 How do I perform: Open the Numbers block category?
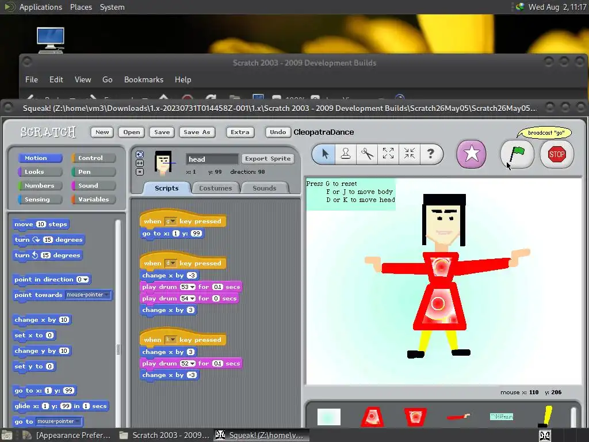coord(40,186)
